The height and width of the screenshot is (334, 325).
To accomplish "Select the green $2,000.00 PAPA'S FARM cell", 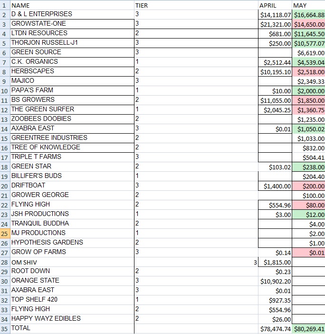I will 308,91.
